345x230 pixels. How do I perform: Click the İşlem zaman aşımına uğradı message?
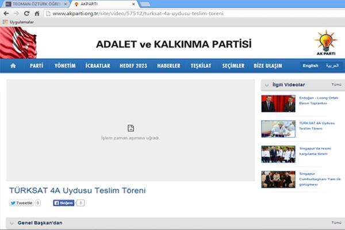coord(131,138)
